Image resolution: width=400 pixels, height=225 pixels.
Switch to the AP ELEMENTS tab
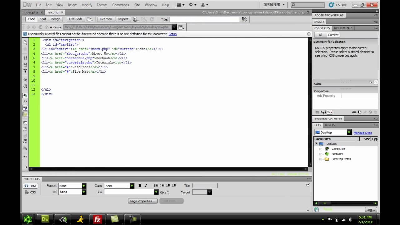343,28
